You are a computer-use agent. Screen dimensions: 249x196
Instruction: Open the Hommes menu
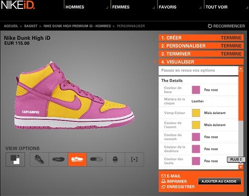[75, 7]
